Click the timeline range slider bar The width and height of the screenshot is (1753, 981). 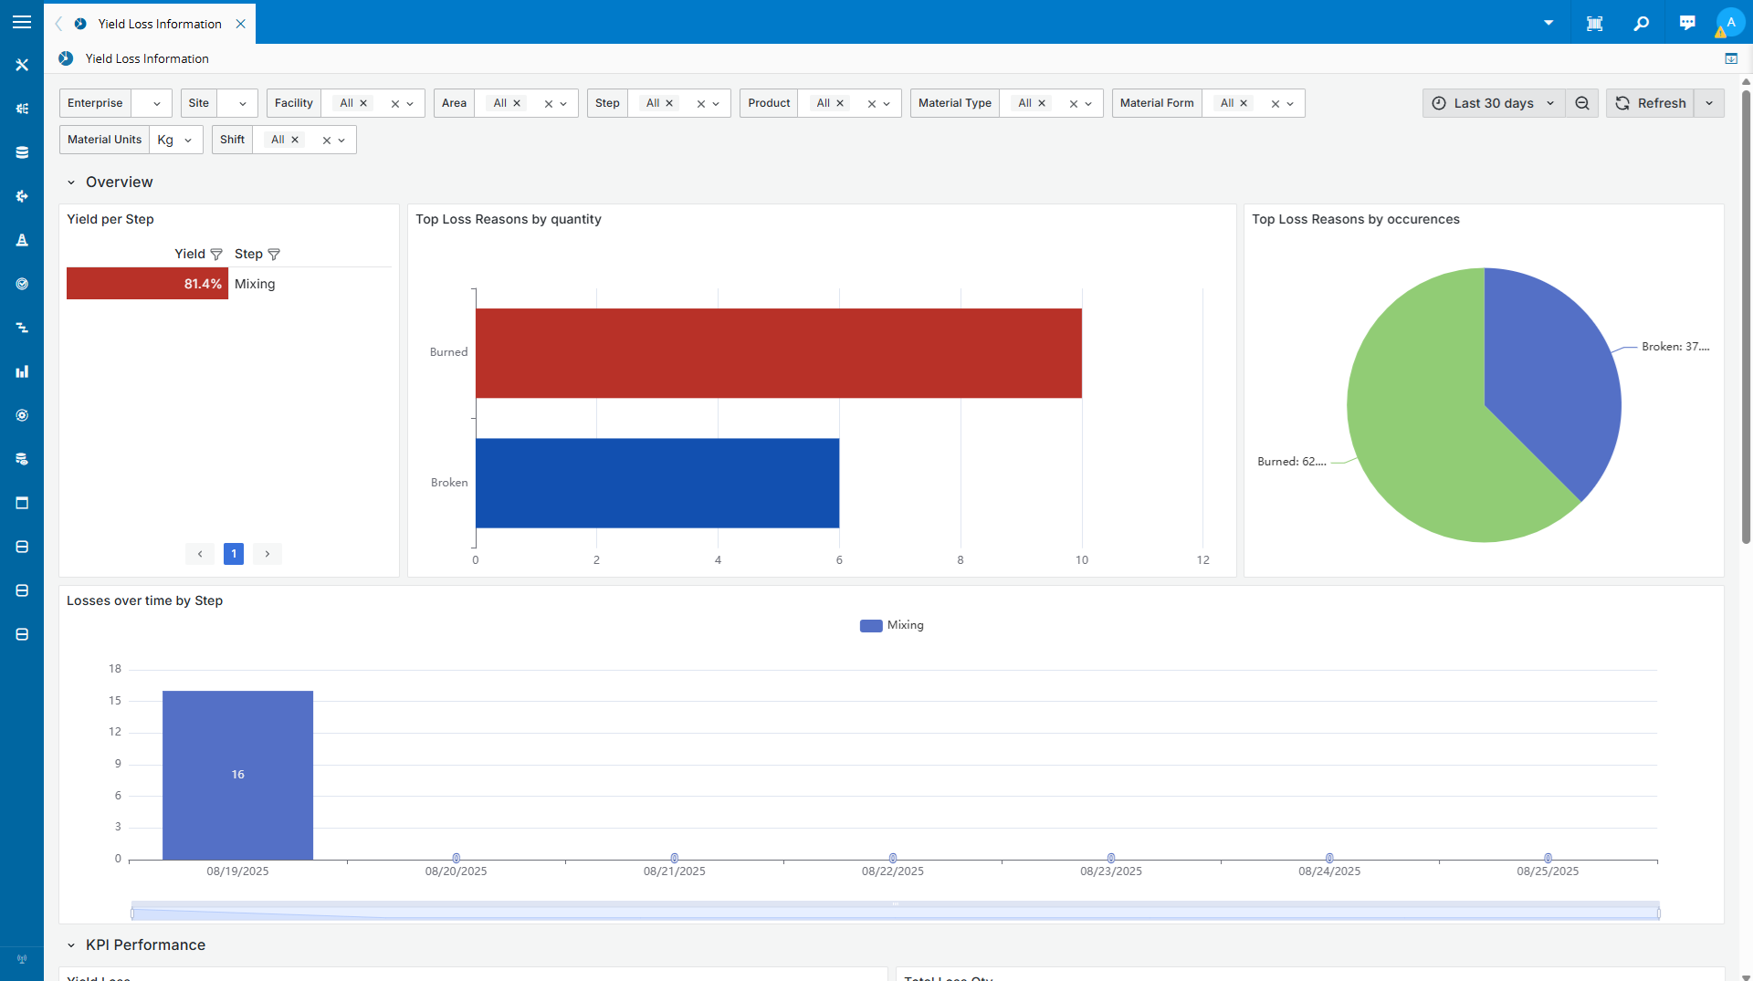(x=895, y=912)
